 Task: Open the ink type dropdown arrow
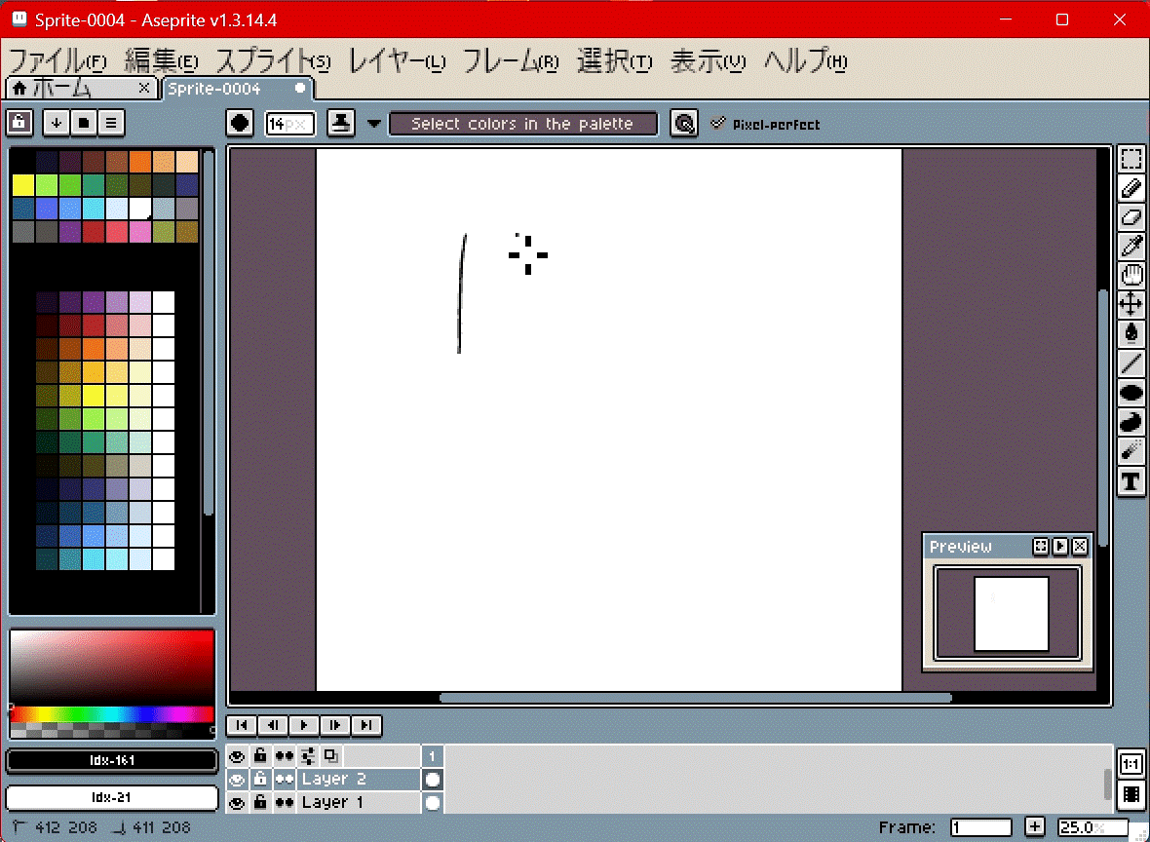[374, 124]
